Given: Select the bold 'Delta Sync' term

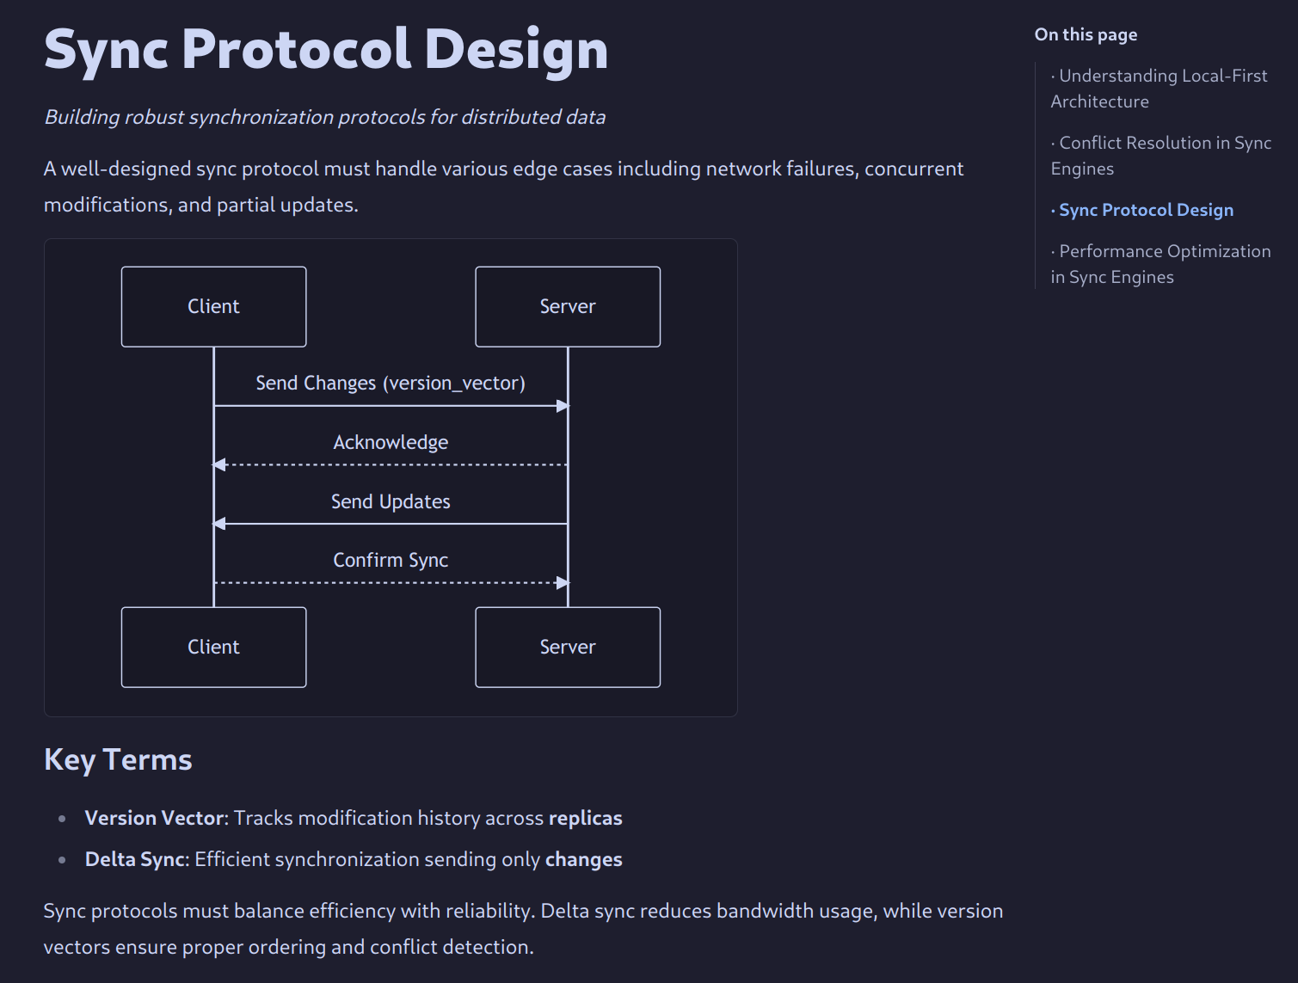Looking at the screenshot, I should 135,859.
